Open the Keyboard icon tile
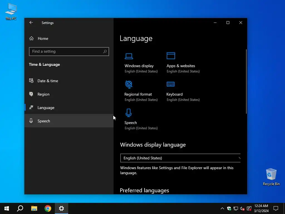The width and height of the screenshot is (285, 214). click(171, 84)
